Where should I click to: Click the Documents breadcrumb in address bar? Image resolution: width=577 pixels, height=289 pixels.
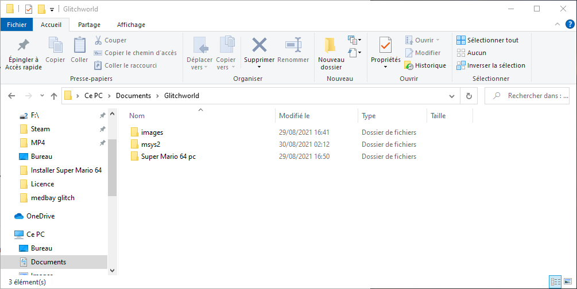point(133,96)
